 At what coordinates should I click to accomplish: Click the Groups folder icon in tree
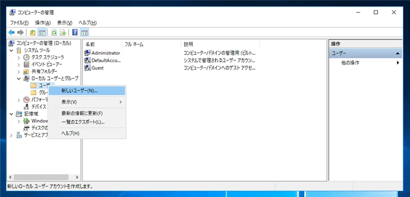(x=33, y=93)
